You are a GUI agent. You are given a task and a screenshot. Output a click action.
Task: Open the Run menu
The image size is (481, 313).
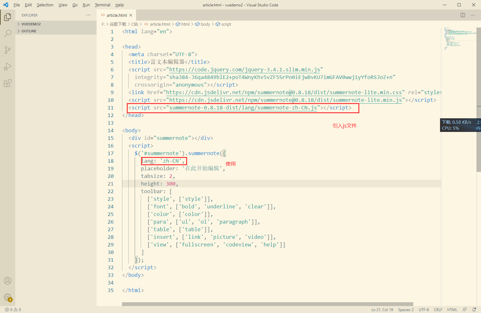[86, 5]
